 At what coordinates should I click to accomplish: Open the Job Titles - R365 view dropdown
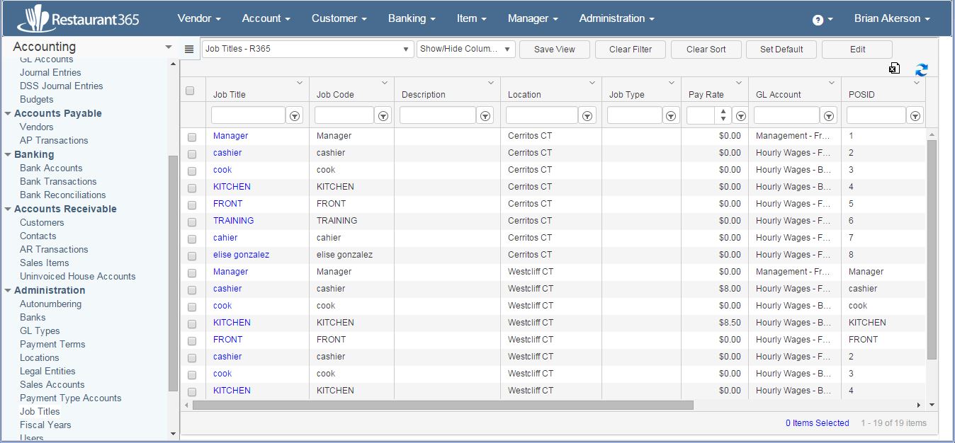307,50
